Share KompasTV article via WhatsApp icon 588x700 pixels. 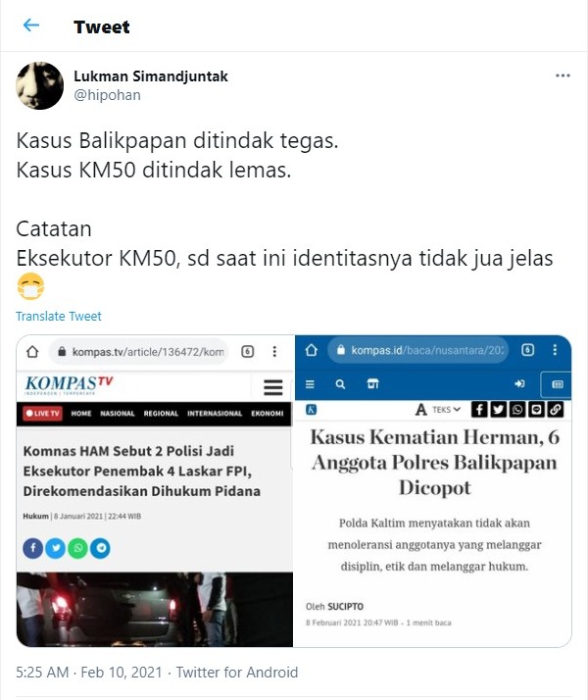coord(78,548)
